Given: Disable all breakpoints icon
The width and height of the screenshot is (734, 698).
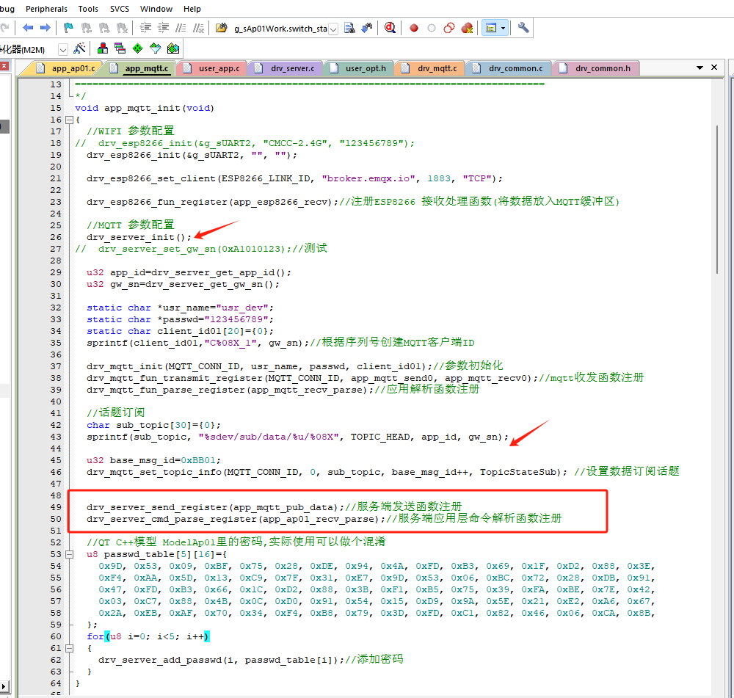Looking at the screenshot, I should tap(449, 28).
